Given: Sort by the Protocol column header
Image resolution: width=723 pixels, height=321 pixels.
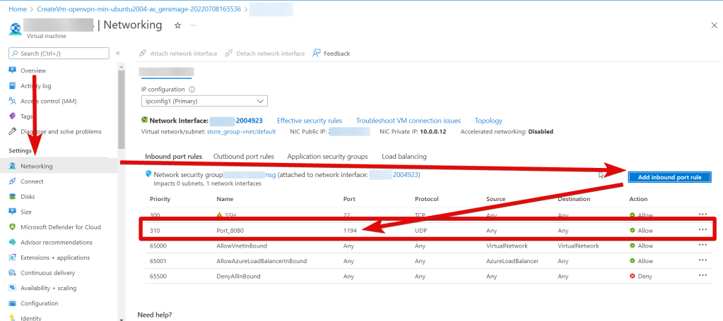Looking at the screenshot, I should 426,199.
